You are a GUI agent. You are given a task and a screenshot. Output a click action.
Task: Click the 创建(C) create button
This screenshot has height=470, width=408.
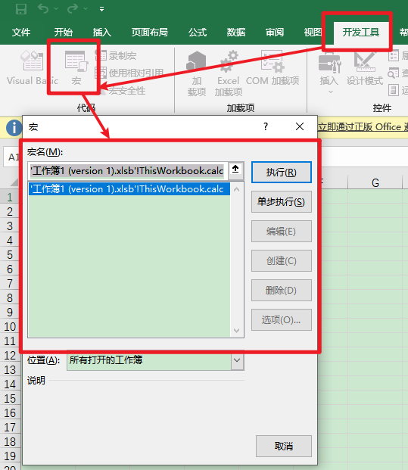click(x=281, y=261)
